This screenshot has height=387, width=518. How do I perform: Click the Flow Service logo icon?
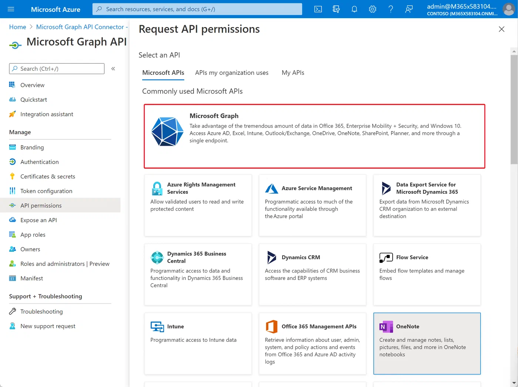[386, 257]
